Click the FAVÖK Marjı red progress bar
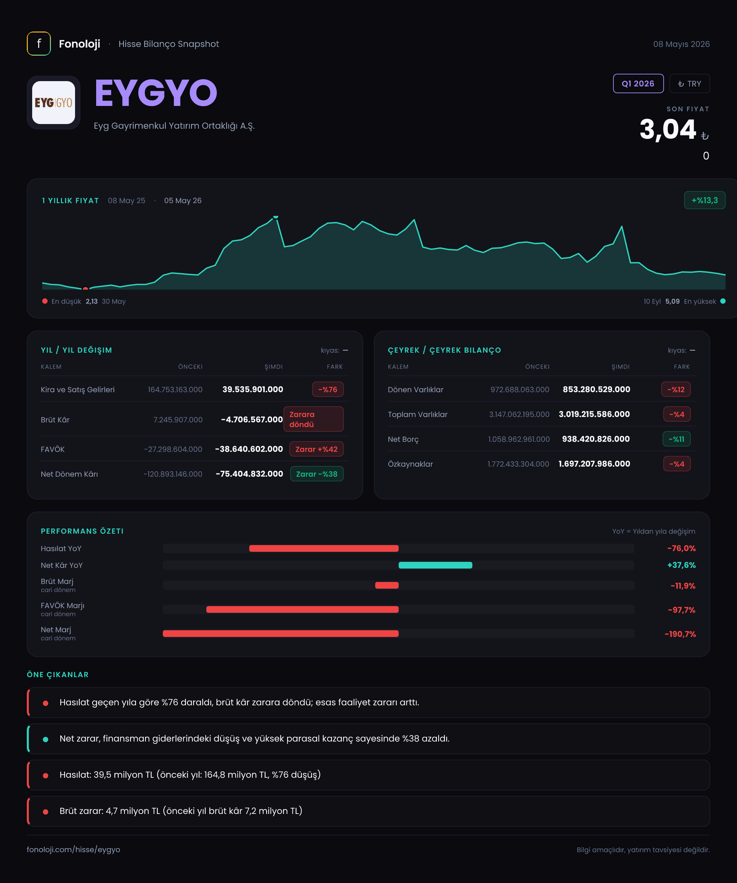Viewport: 737px width, 883px height. pos(302,609)
